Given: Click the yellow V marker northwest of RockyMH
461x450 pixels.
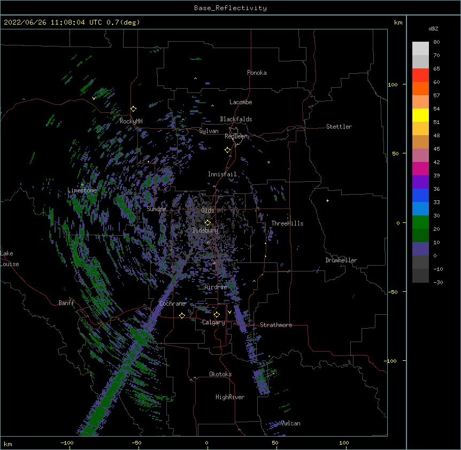Looking at the screenshot, I should click(94, 98).
